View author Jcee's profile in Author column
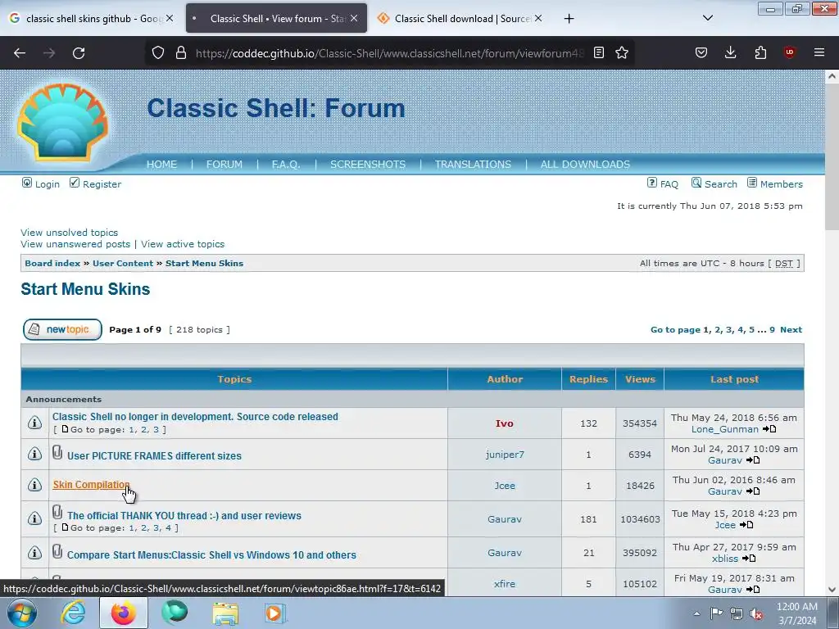This screenshot has width=839, height=629. coord(505,486)
